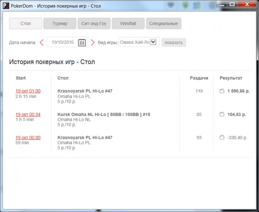Click wallet icon beside 1 590,66 р.
This screenshot has width=259, height=212.
(x=222, y=91)
